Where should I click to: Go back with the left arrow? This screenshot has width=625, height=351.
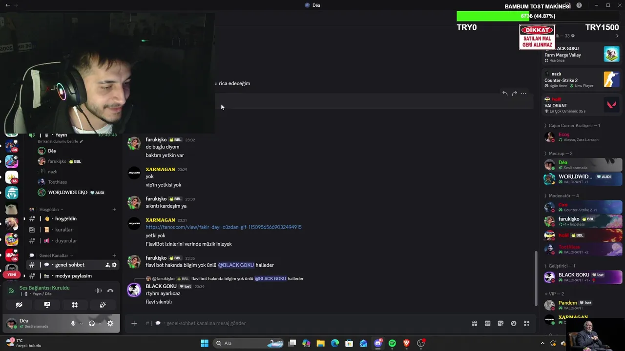(7, 5)
